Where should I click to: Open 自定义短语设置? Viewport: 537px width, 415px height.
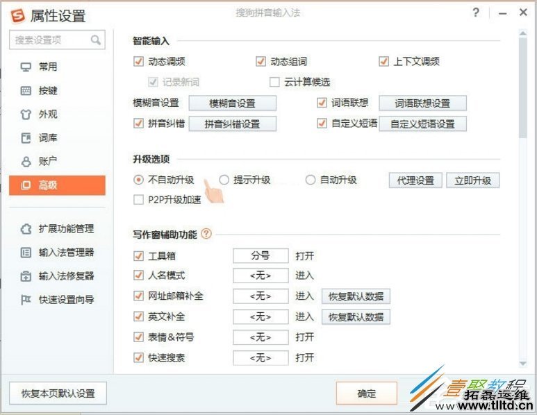point(422,124)
